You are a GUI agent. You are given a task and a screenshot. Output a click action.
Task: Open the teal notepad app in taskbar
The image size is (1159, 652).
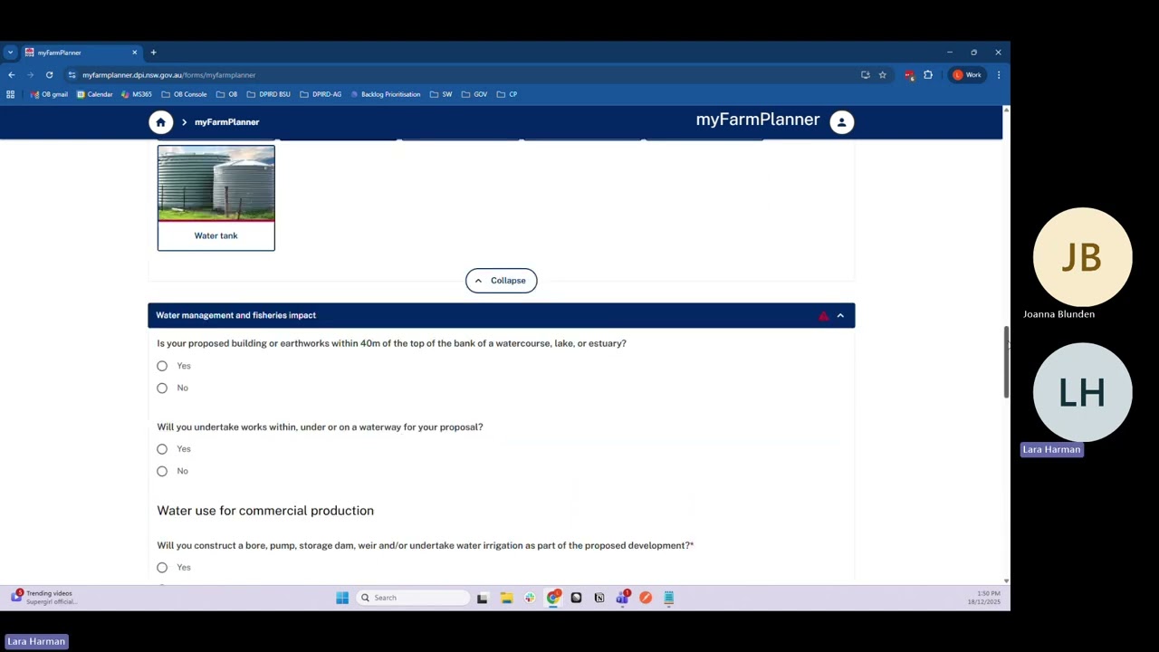pos(668,598)
